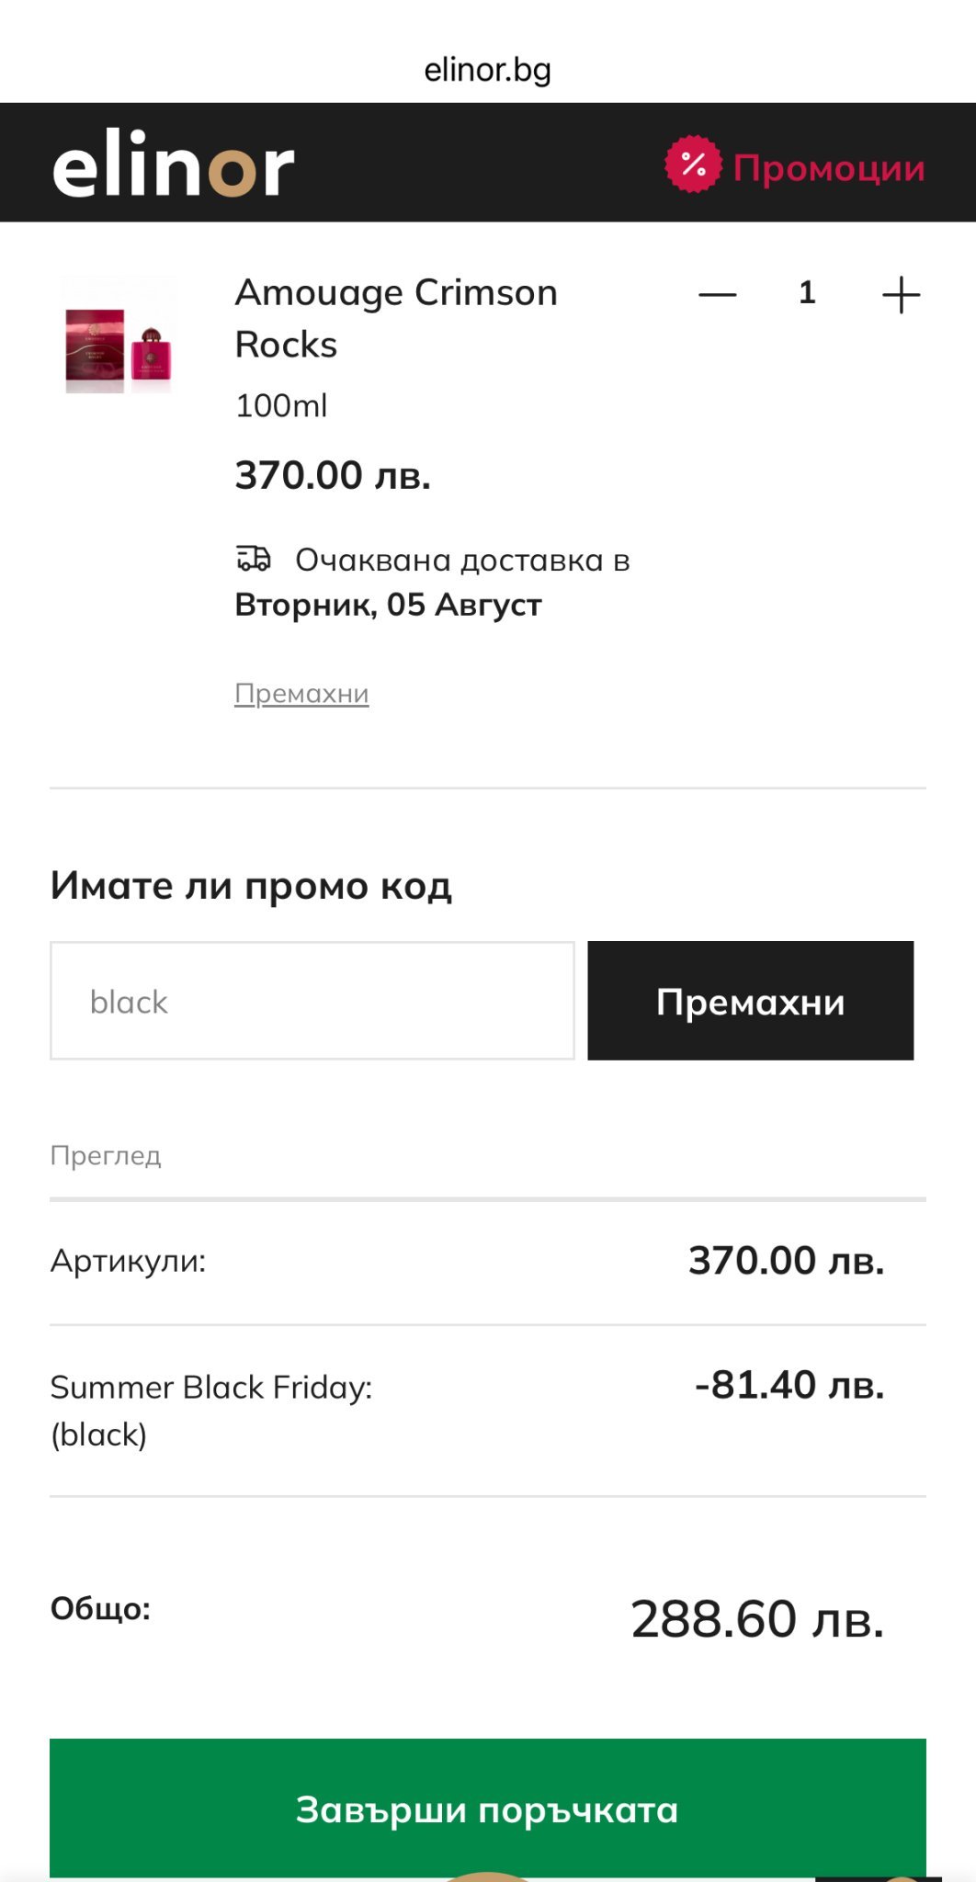Viewport: 976px width, 1882px height.
Task: Click the elinor logo in header
Action: tap(173, 165)
